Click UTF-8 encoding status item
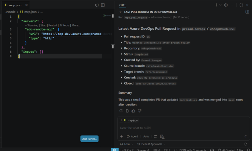The width and height of the screenshot is (252, 151). pyautogui.click(x=156, y=150)
